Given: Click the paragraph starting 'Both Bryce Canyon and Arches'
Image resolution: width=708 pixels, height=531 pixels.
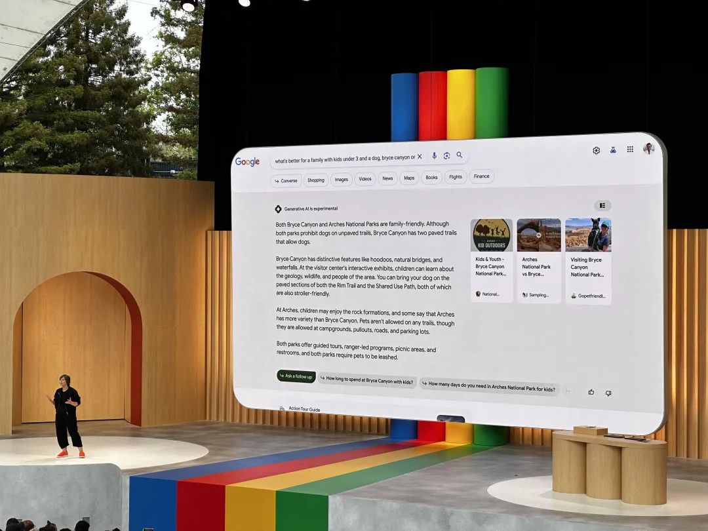Looking at the screenshot, I should [366, 233].
